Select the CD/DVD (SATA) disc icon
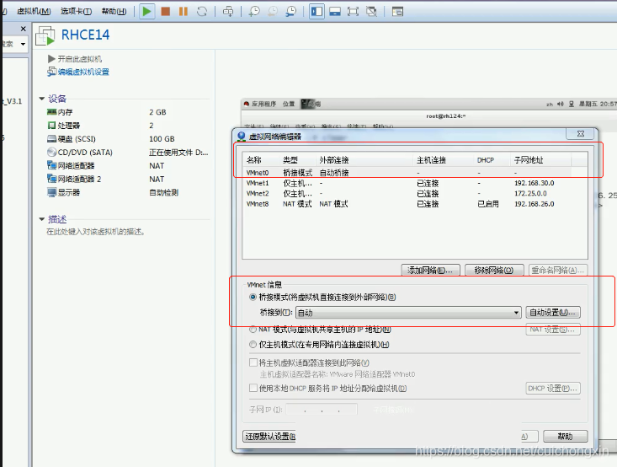617x467 pixels. click(51, 152)
